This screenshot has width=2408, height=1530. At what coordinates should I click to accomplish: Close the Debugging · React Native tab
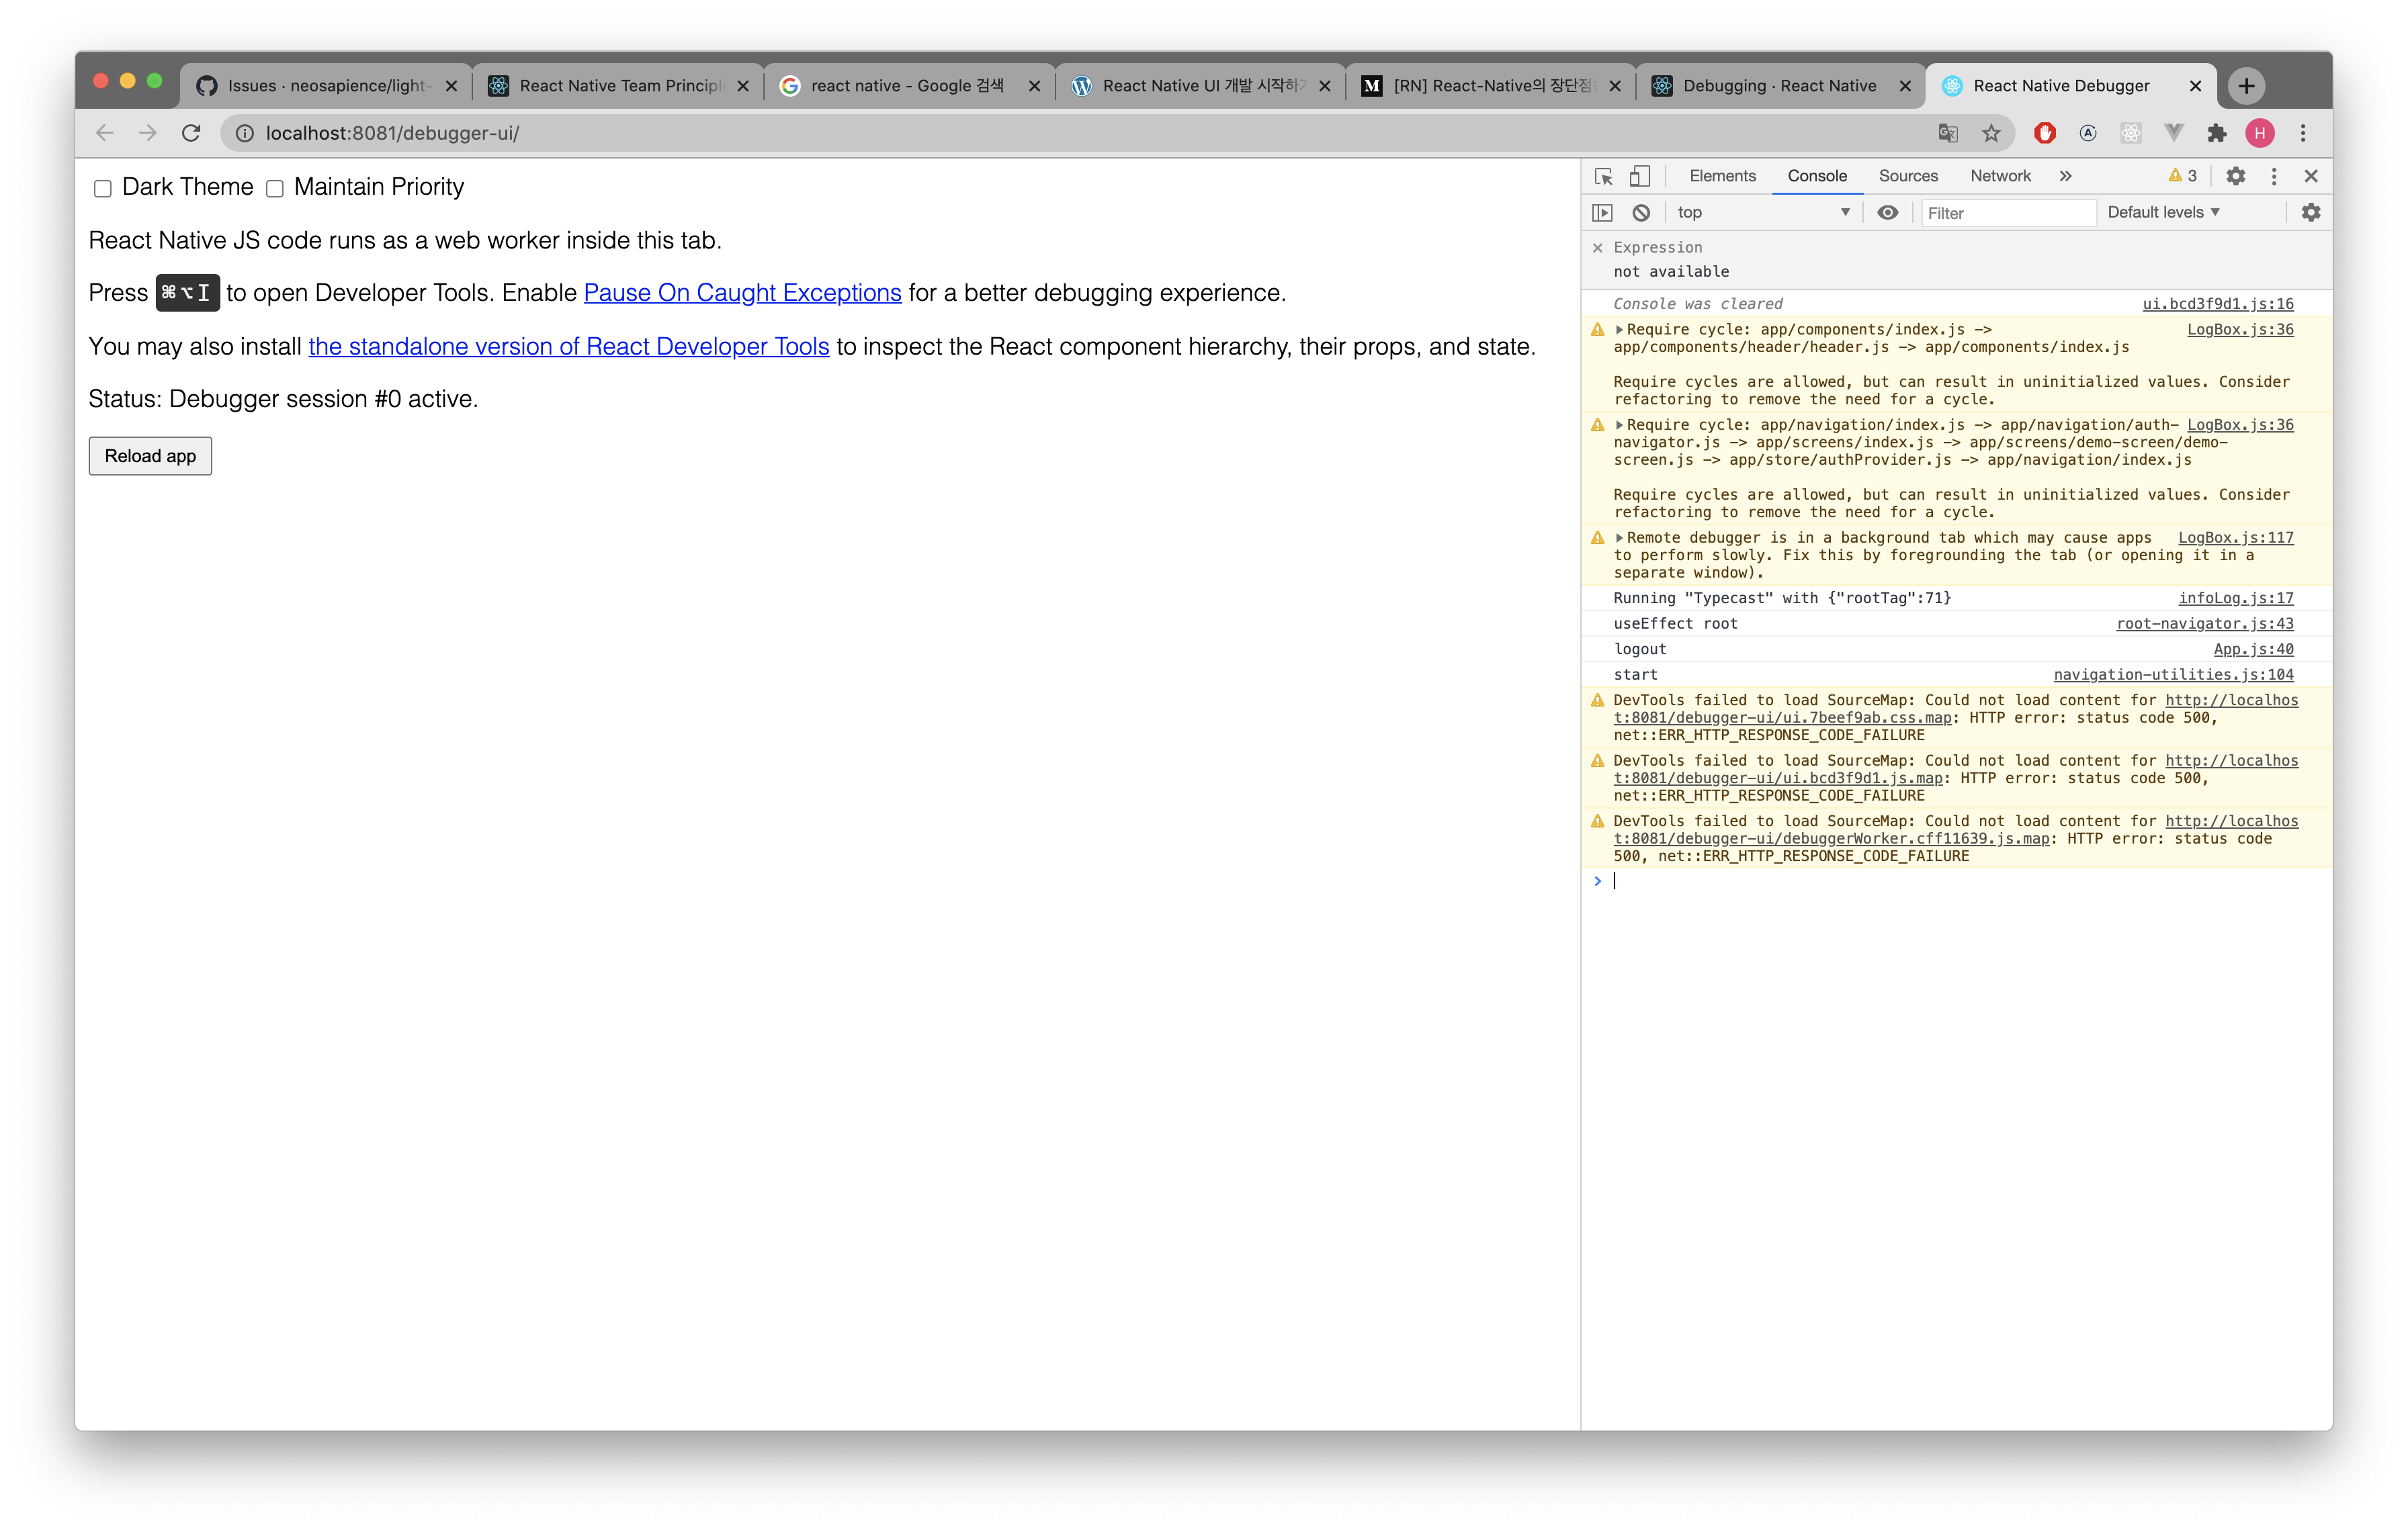pos(1905,86)
